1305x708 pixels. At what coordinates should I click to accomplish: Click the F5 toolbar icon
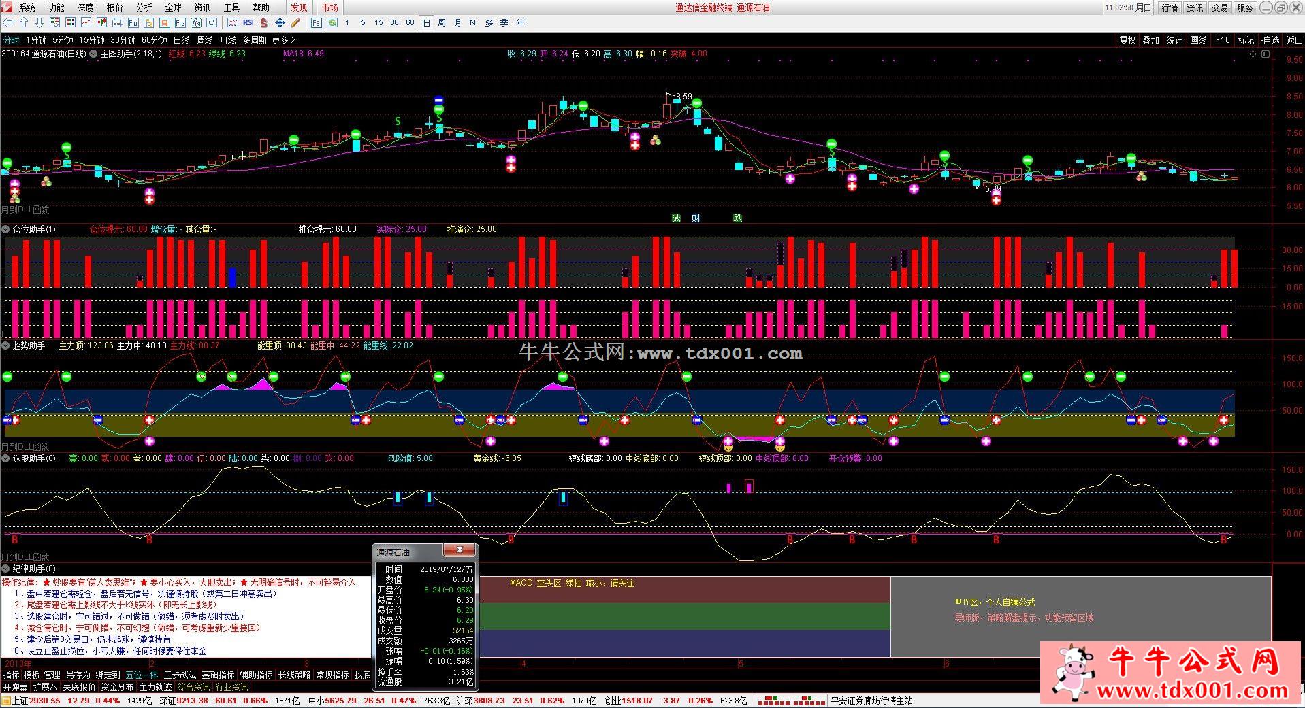(316, 22)
